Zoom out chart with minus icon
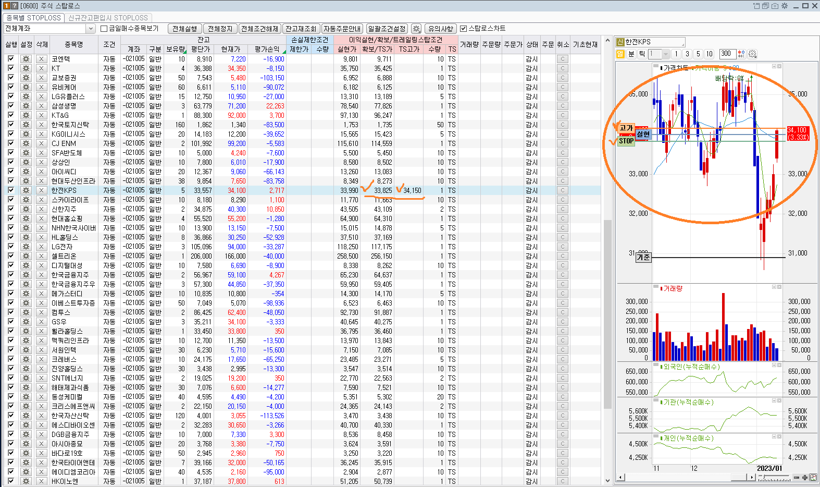Screen dimensions: 820x487 (796, 477)
